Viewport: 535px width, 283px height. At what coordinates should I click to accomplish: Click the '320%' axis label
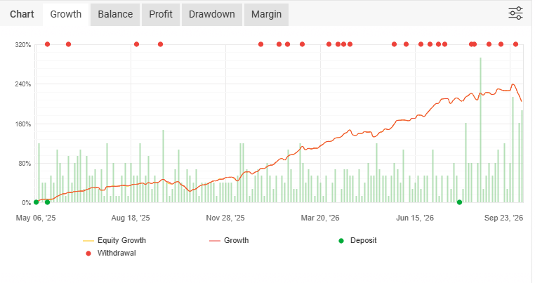pos(23,45)
